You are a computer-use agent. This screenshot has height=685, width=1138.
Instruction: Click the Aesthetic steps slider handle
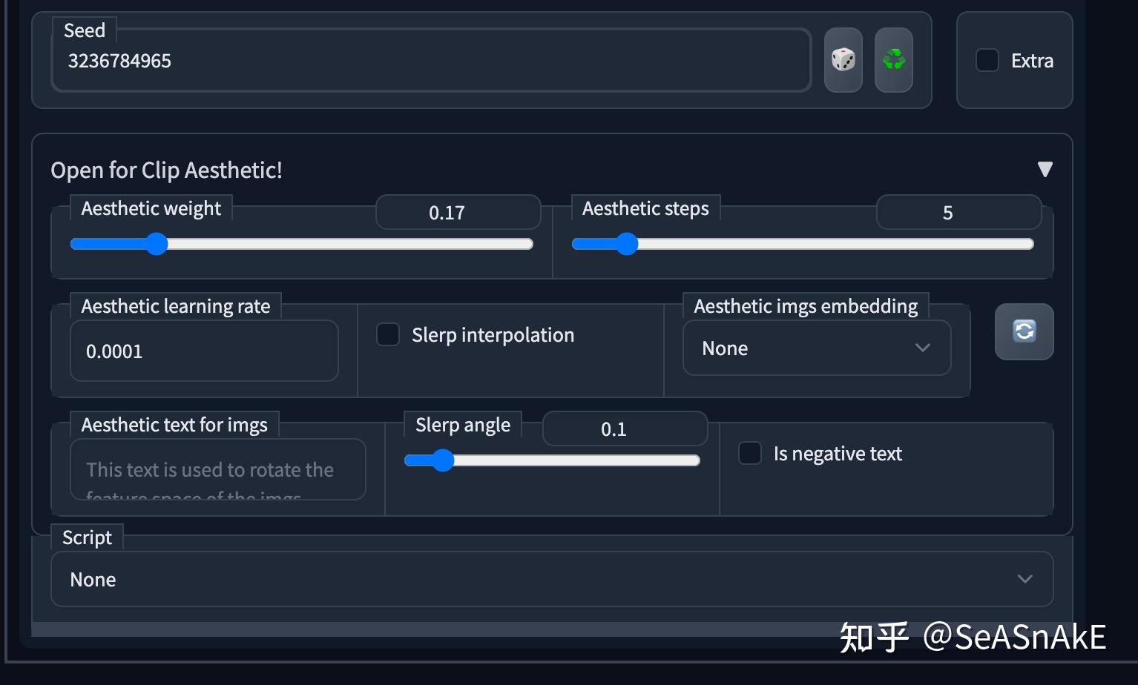point(628,243)
